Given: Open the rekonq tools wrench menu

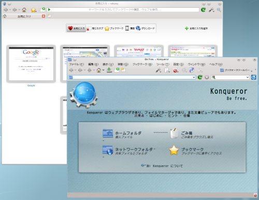Looking at the screenshot, I should click(x=211, y=10).
